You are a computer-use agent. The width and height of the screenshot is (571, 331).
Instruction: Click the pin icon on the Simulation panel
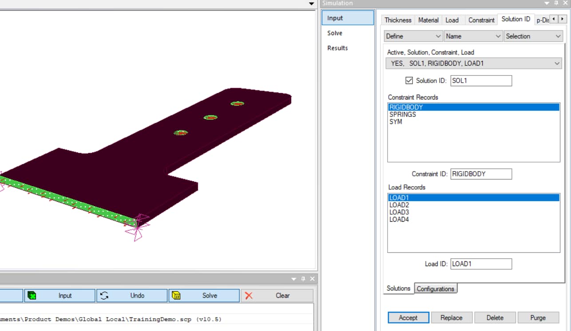tap(555, 3)
